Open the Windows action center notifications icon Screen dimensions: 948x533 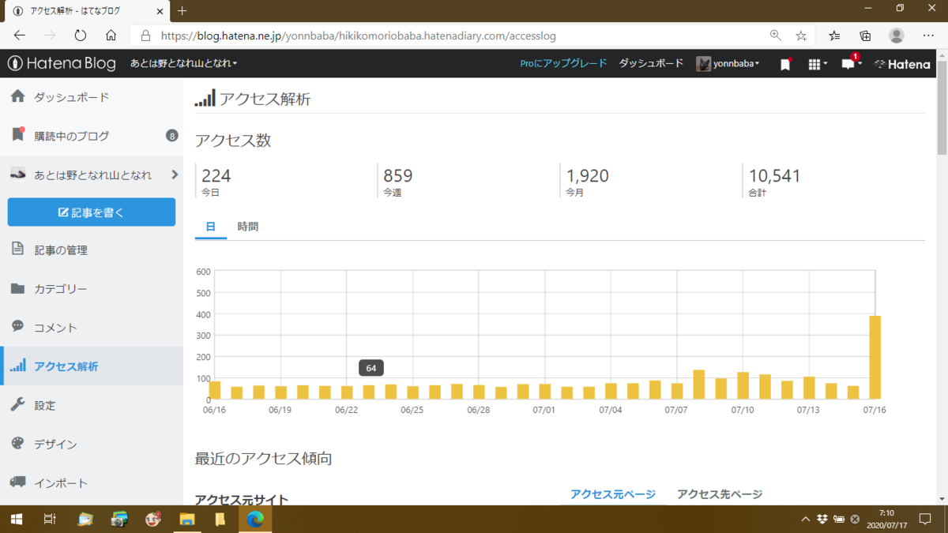(x=925, y=519)
